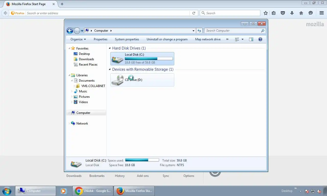Image resolution: width=327 pixels, height=196 pixels.
Task: Refresh the Computer folder view
Action: point(200,31)
